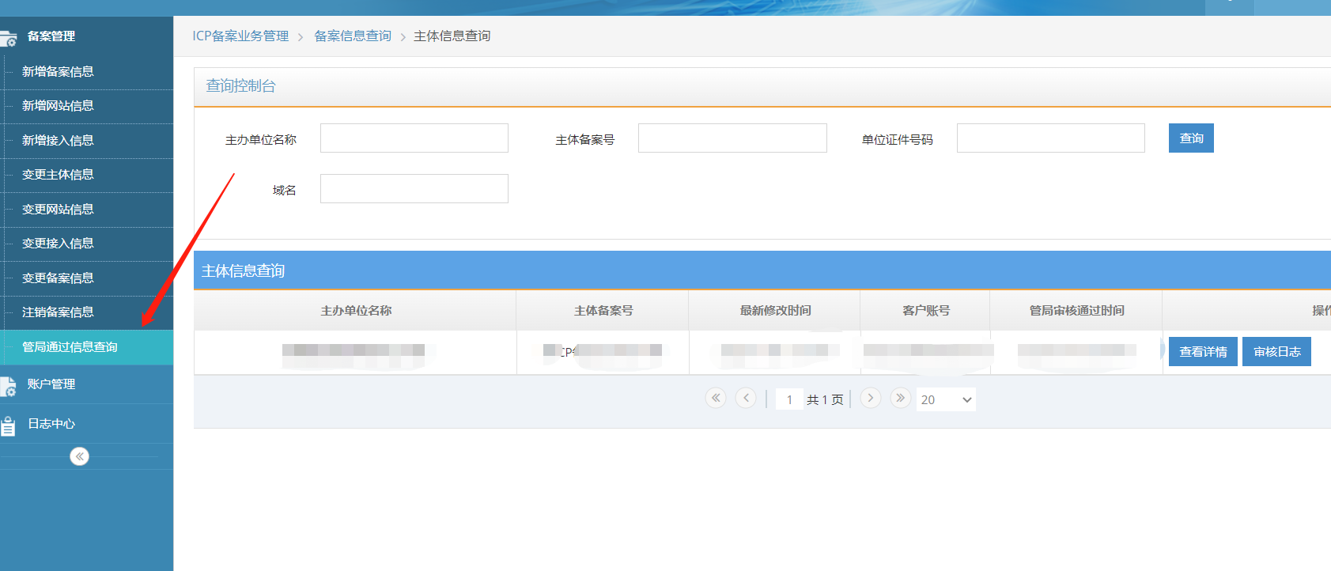Click the 共 1 页 page count text
Screen dimensions: 1331x571
tap(825, 400)
